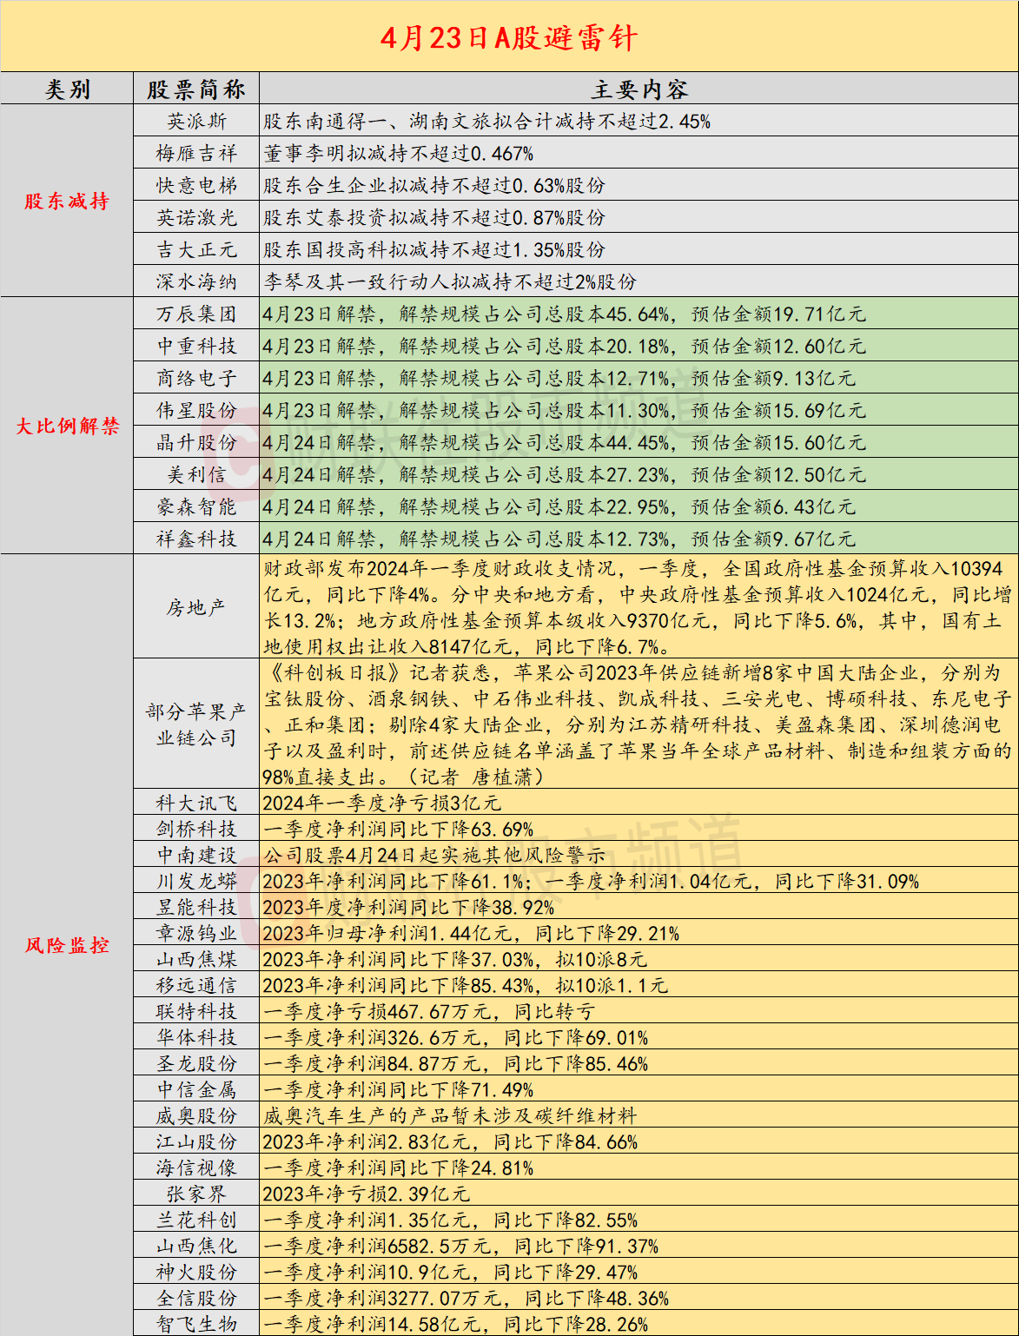Click 2024年一季度净亏损3亿元 cell
1019x1336 pixels.
pos(639,803)
